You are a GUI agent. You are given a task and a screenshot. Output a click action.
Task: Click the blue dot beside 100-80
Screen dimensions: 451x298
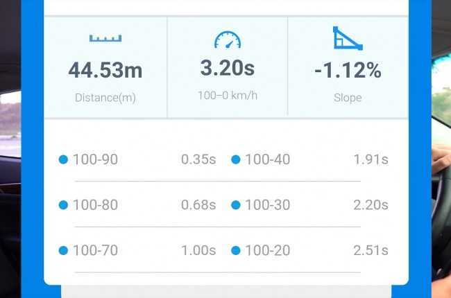[x=63, y=205]
